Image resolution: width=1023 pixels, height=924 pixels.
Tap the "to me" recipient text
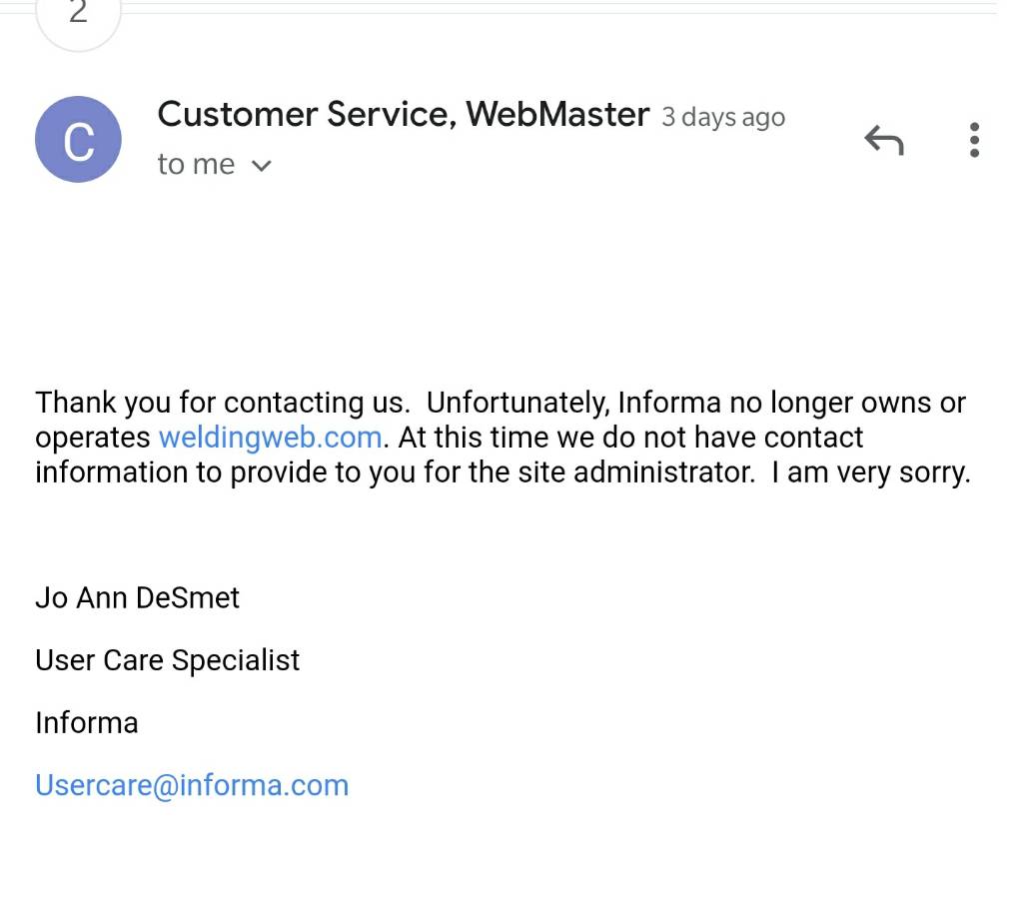coord(196,165)
